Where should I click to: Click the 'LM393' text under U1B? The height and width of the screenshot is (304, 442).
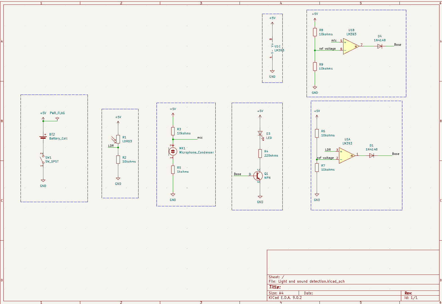[x=351, y=34]
